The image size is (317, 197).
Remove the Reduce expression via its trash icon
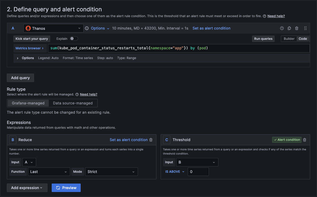point(151,140)
